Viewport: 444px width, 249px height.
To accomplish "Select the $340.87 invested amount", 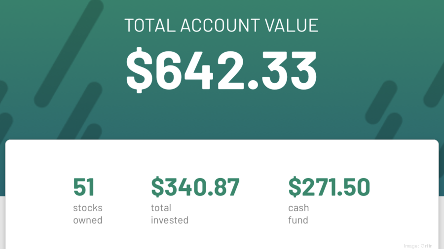I will coord(195,187).
